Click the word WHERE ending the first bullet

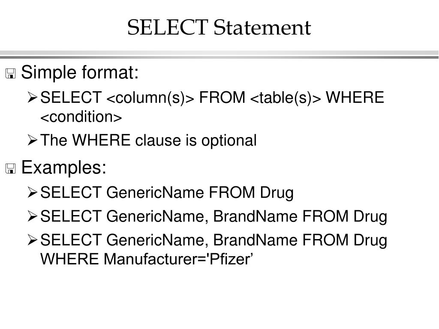355,97
